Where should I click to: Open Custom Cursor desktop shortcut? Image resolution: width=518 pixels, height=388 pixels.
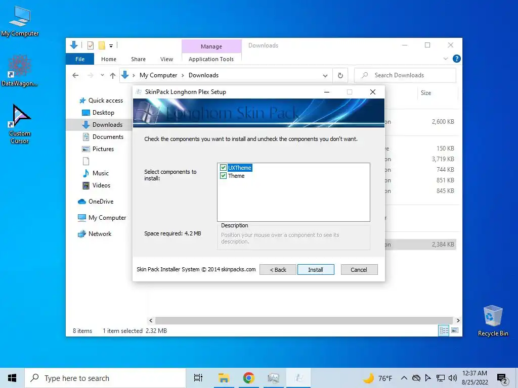coord(20,124)
